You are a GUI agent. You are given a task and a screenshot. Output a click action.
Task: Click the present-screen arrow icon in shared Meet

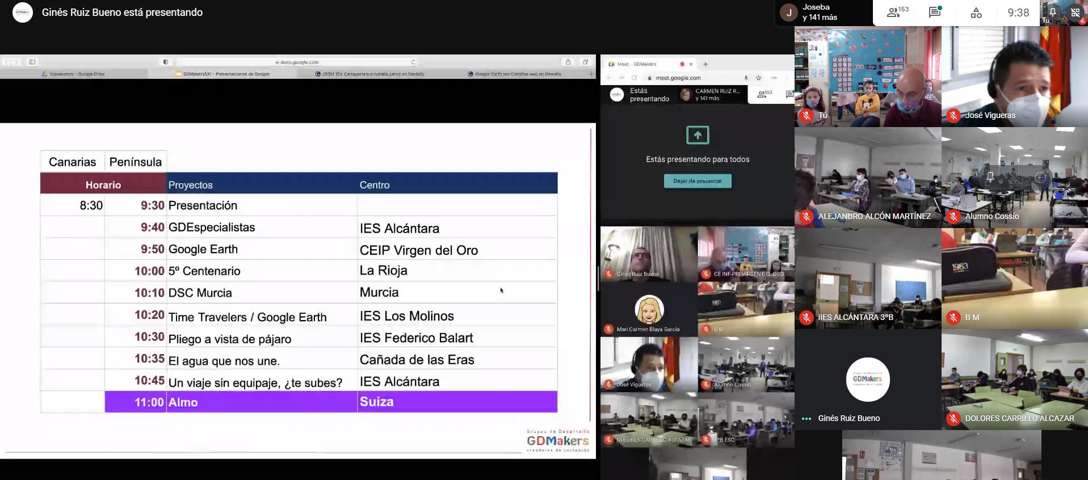coord(698,135)
